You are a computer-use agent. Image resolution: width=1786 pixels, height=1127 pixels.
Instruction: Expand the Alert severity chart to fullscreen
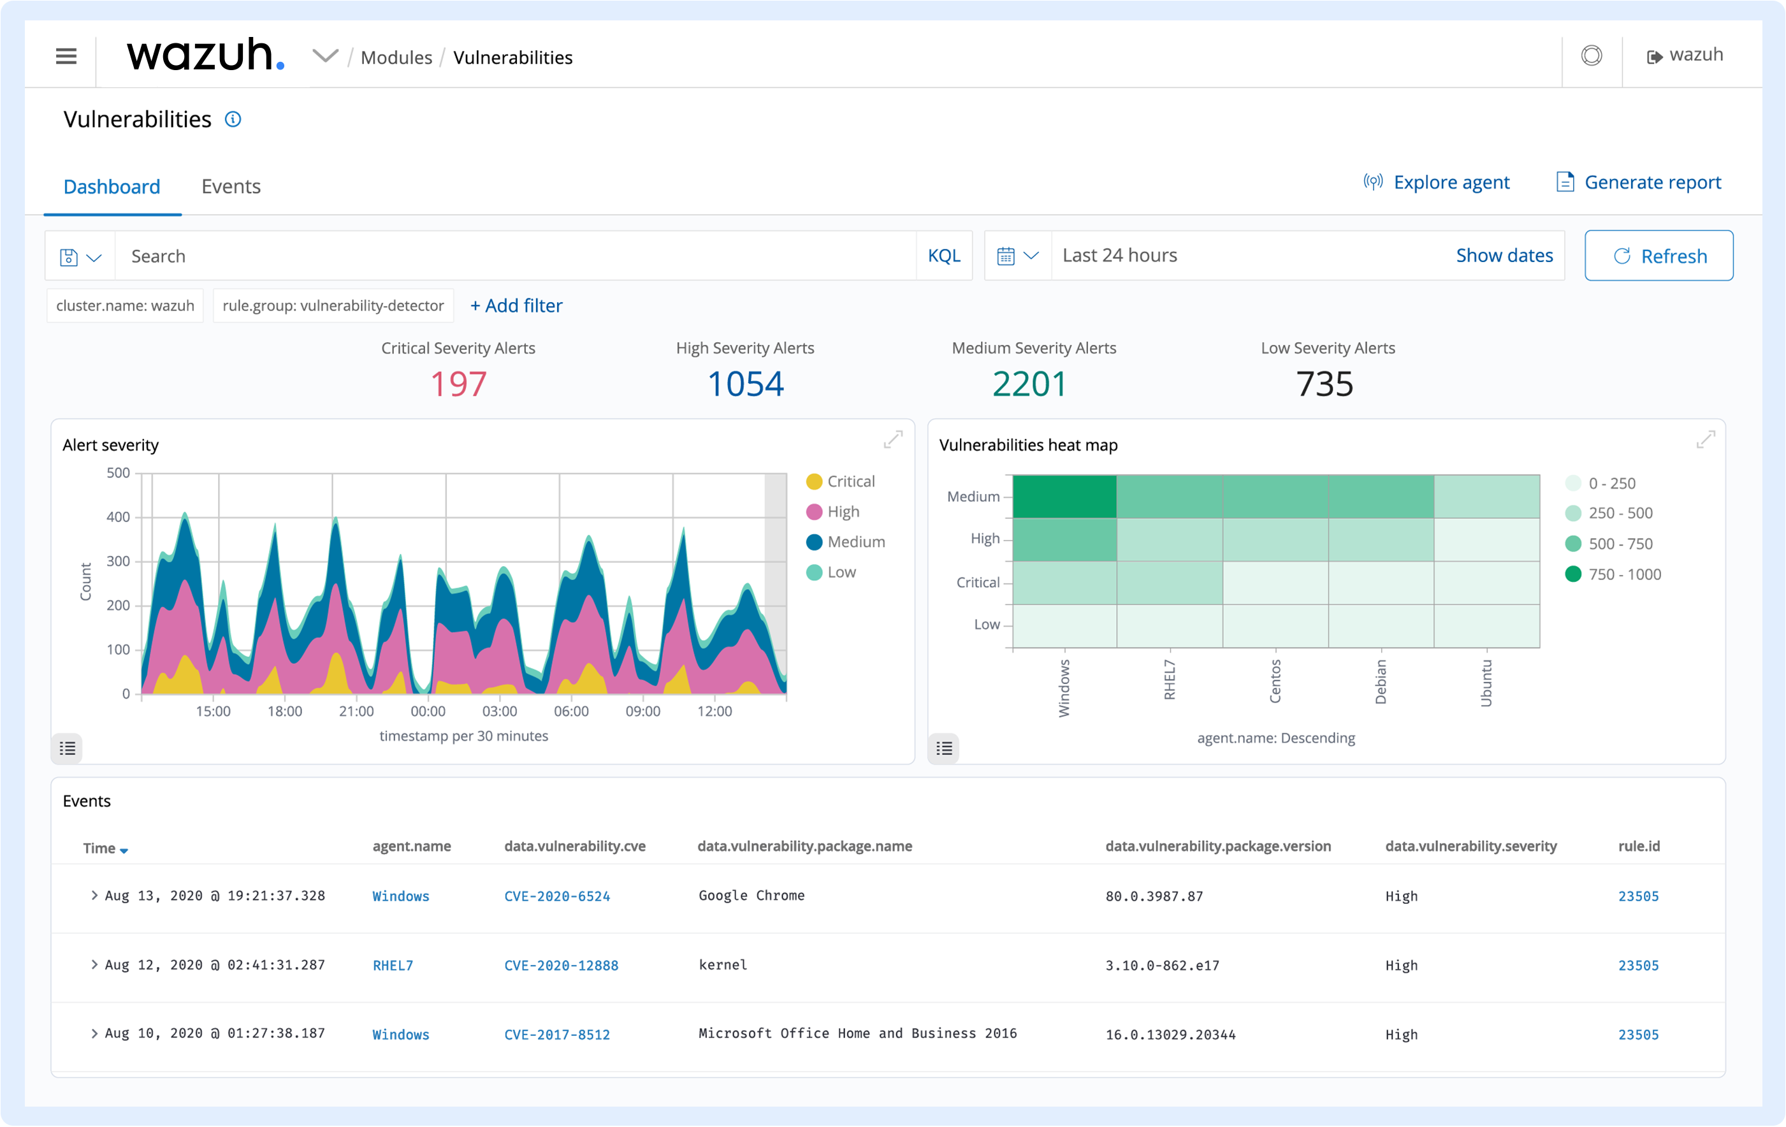coord(893,439)
